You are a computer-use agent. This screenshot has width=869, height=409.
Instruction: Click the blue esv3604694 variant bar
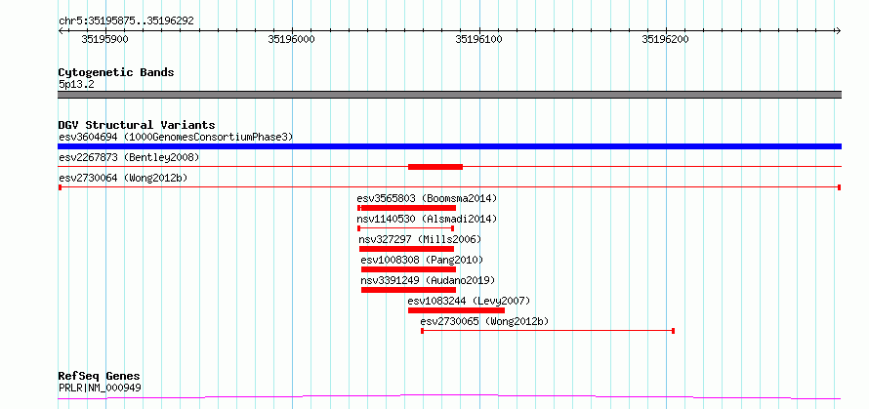click(x=449, y=146)
